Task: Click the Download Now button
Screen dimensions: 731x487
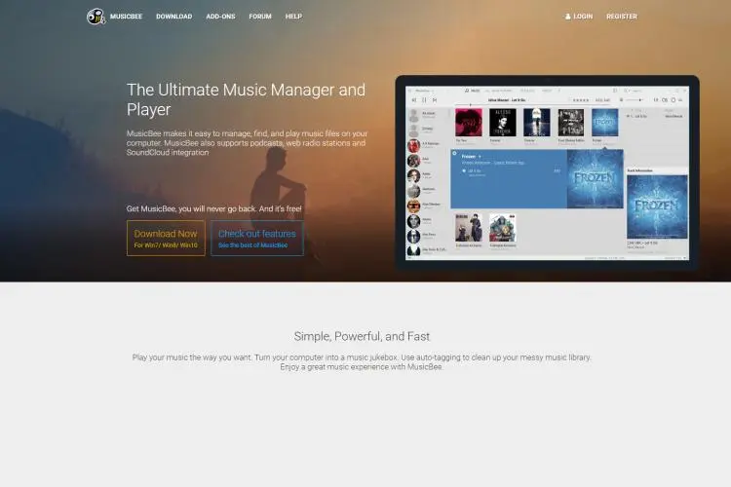Action: 166,238
